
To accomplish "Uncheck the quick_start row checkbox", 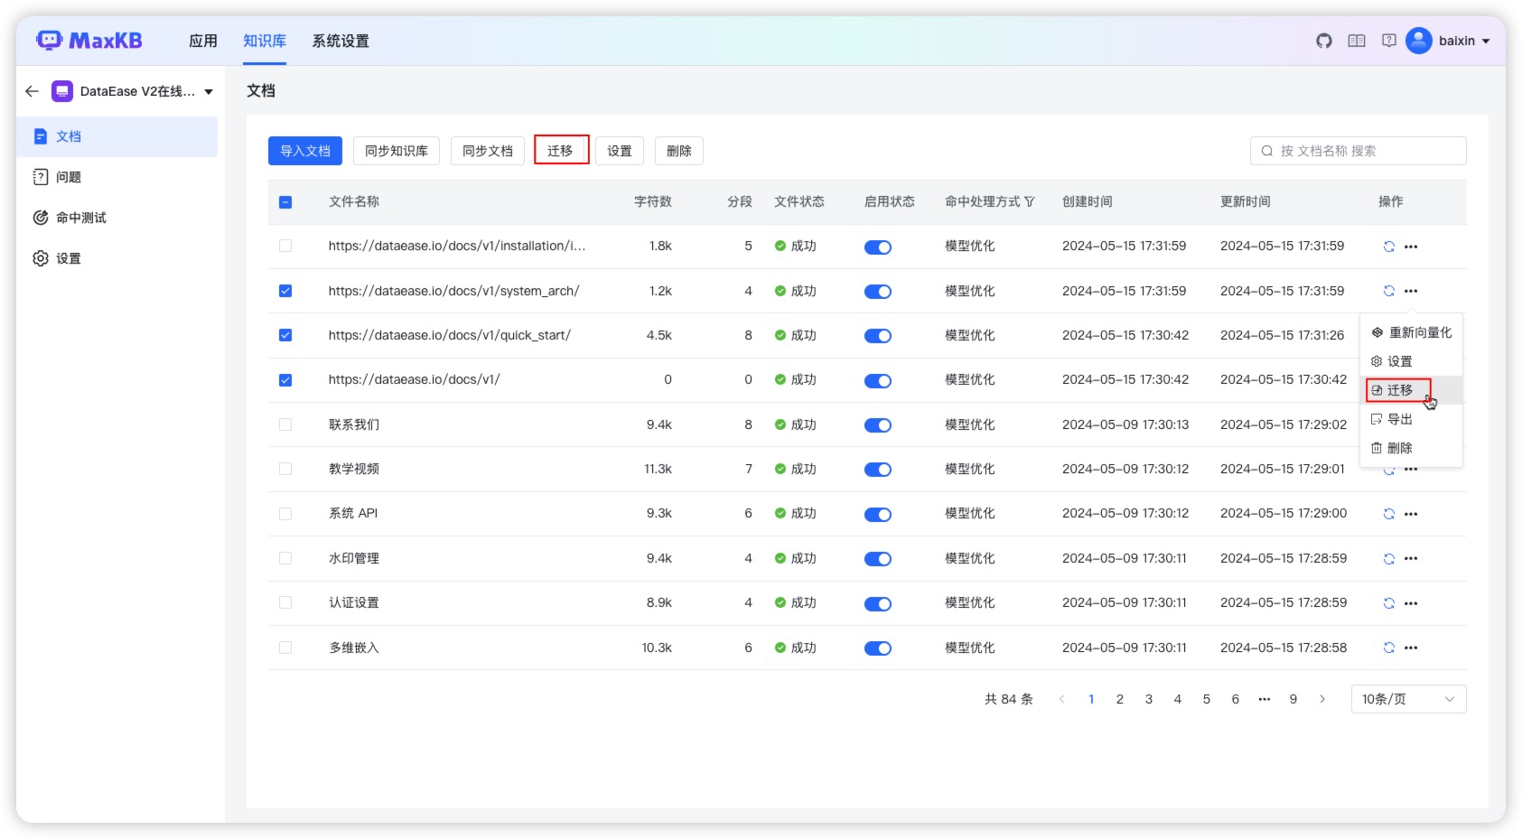I will point(285,335).
